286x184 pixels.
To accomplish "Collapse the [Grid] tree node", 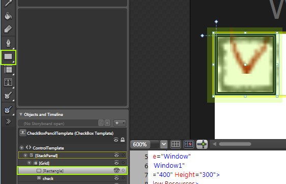I will point(29,163).
